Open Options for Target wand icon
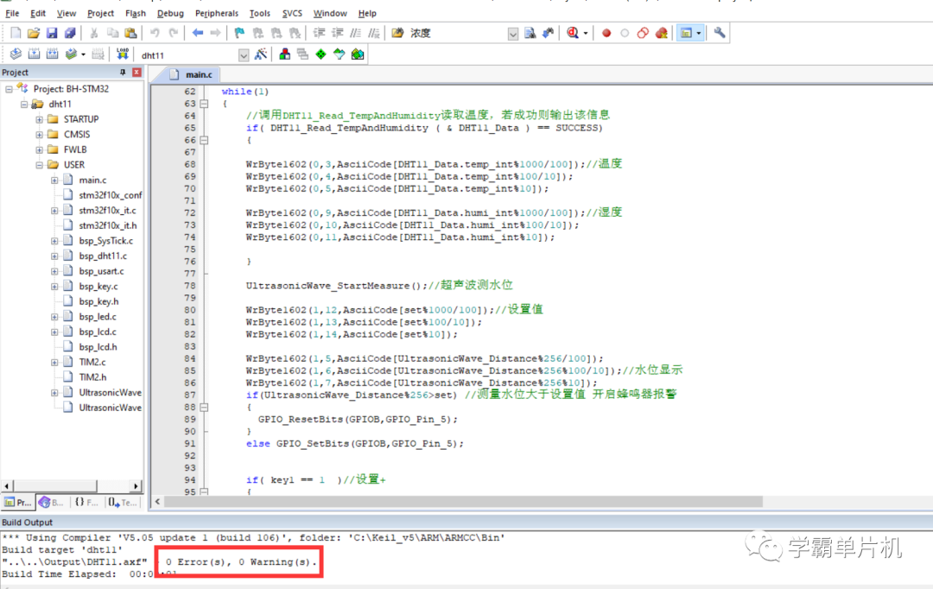This screenshot has width=933, height=589. (x=261, y=54)
